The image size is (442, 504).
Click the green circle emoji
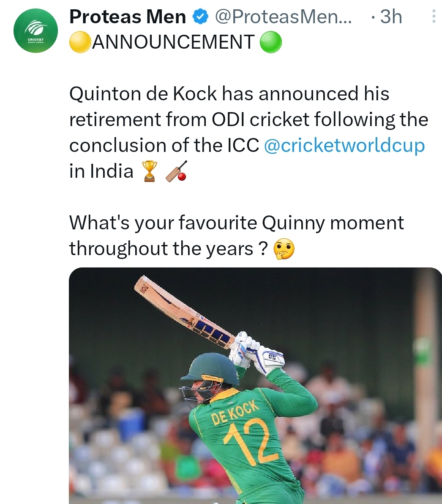(270, 42)
